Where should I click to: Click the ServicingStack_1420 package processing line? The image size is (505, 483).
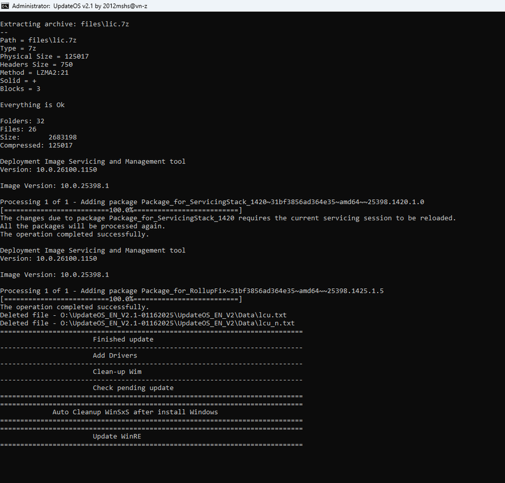coord(212,202)
